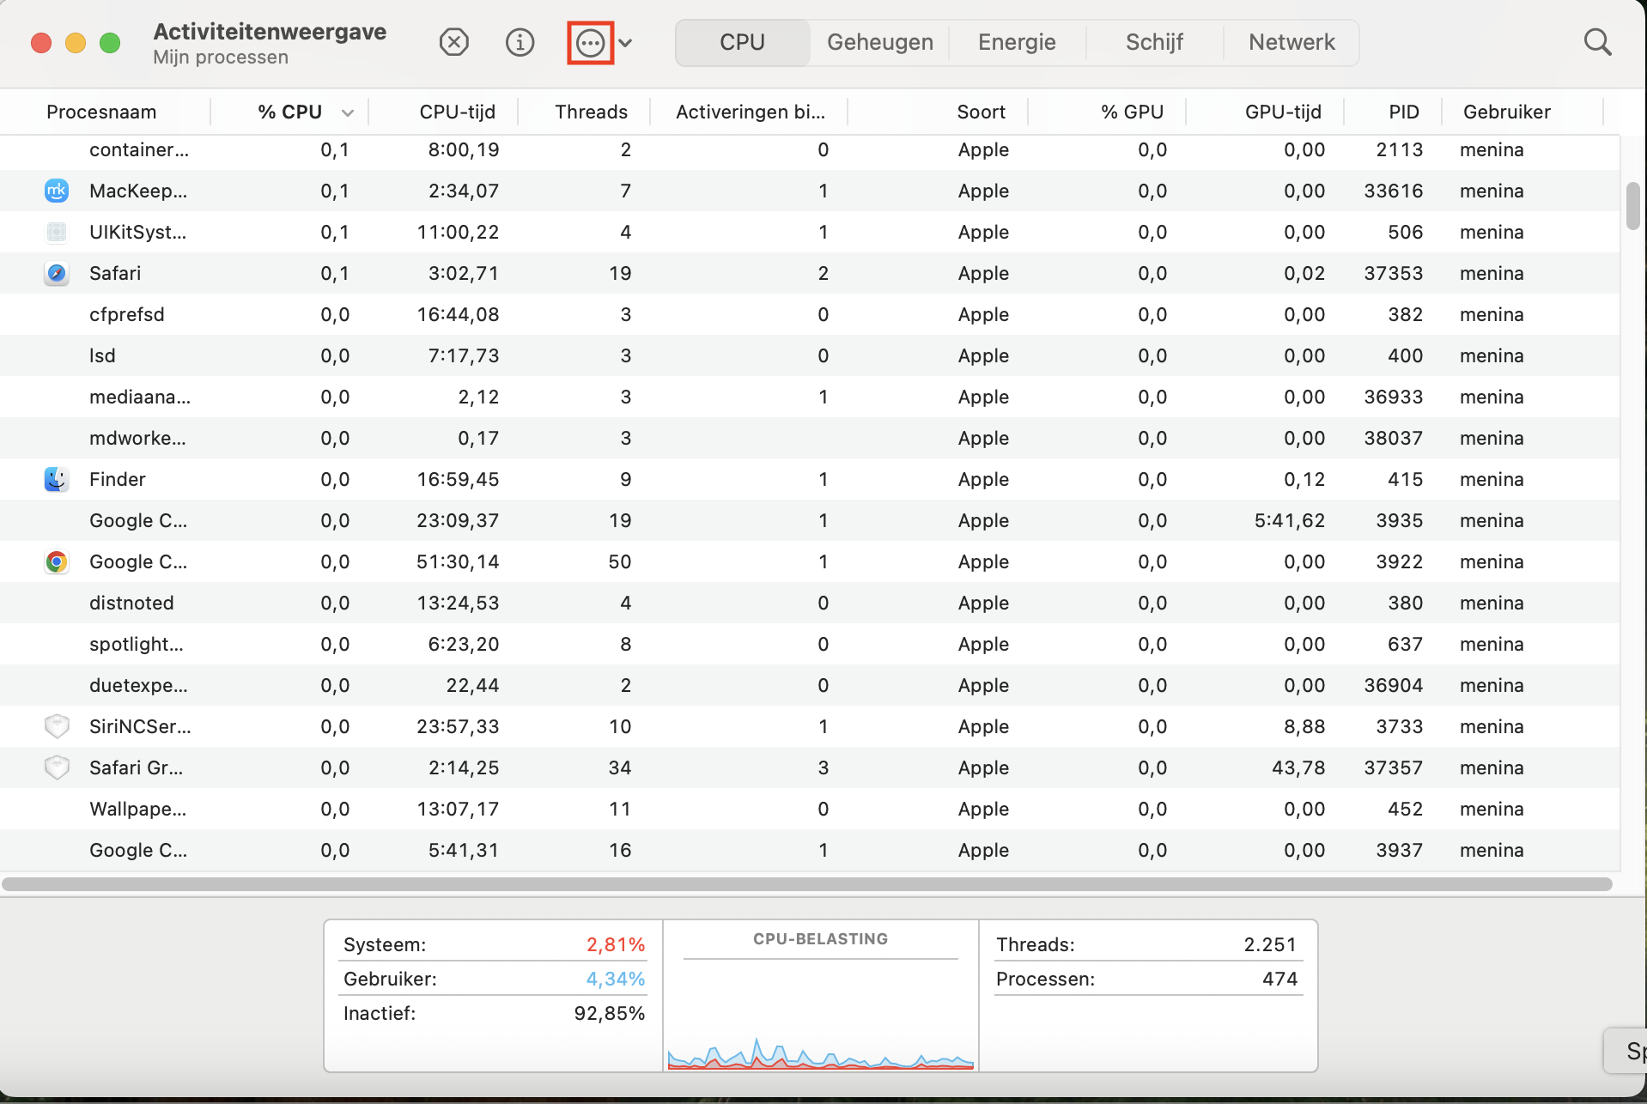Click the stop process X icon
1647x1104 pixels.
tap(453, 42)
